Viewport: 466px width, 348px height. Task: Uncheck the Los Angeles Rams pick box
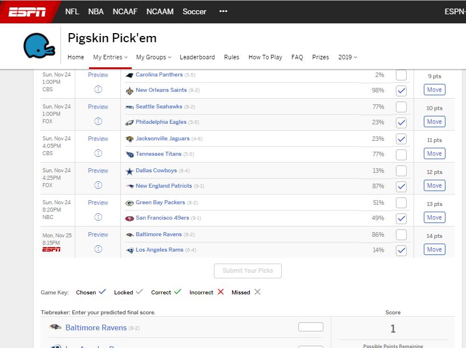[x=401, y=250]
